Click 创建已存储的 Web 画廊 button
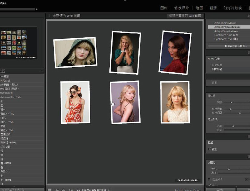The height and width of the screenshot is (191, 250). [185, 16]
